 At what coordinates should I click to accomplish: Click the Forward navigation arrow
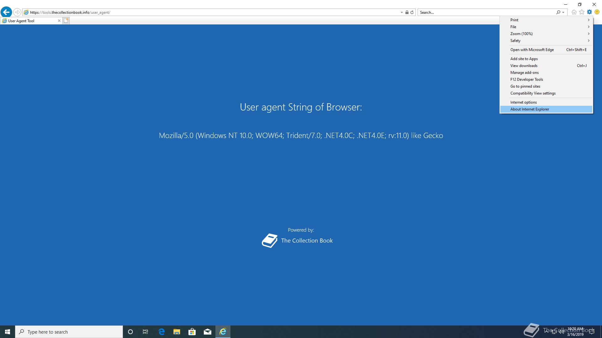click(x=17, y=12)
